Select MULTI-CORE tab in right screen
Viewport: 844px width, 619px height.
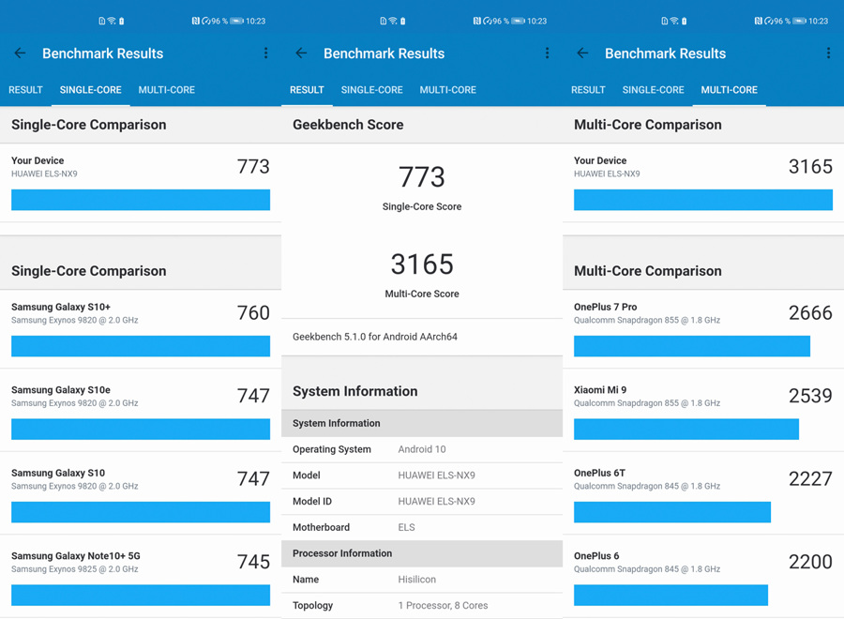(729, 90)
